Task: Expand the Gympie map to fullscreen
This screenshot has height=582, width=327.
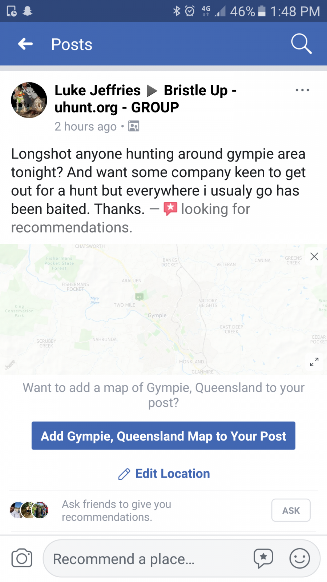Action: 314,362
